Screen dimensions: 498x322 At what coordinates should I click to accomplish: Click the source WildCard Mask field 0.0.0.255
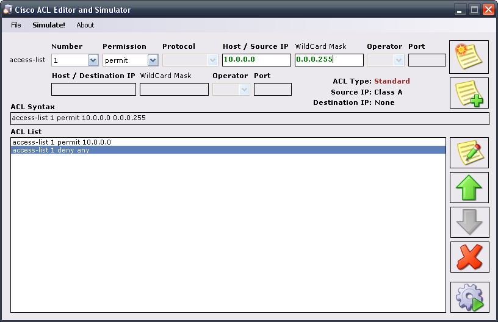click(329, 60)
